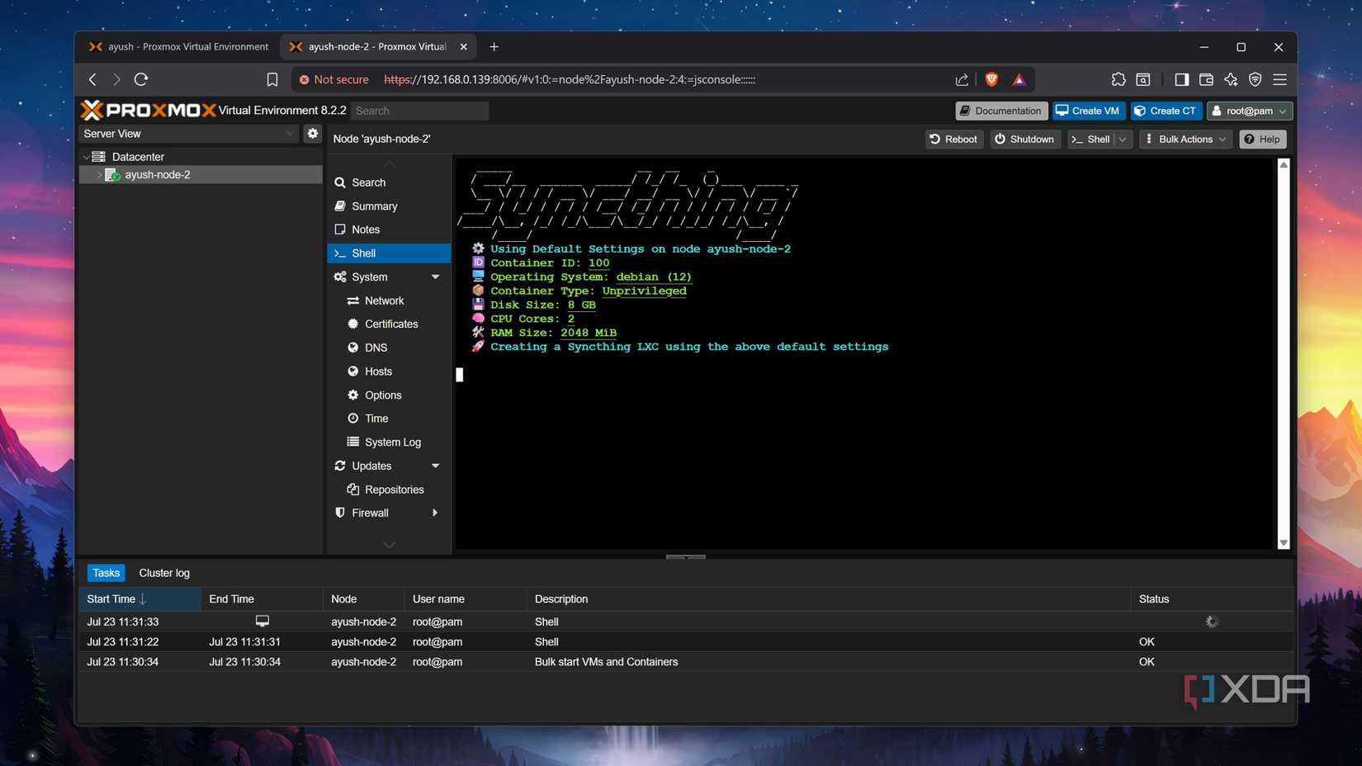Expand the Firewall submenu arrow

click(x=435, y=513)
